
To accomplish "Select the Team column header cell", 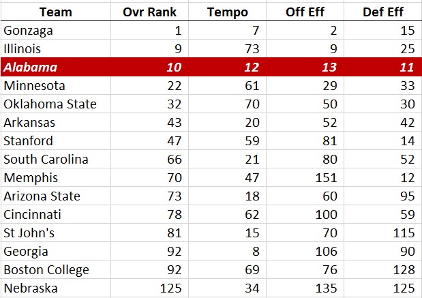I will pyautogui.click(x=56, y=12).
